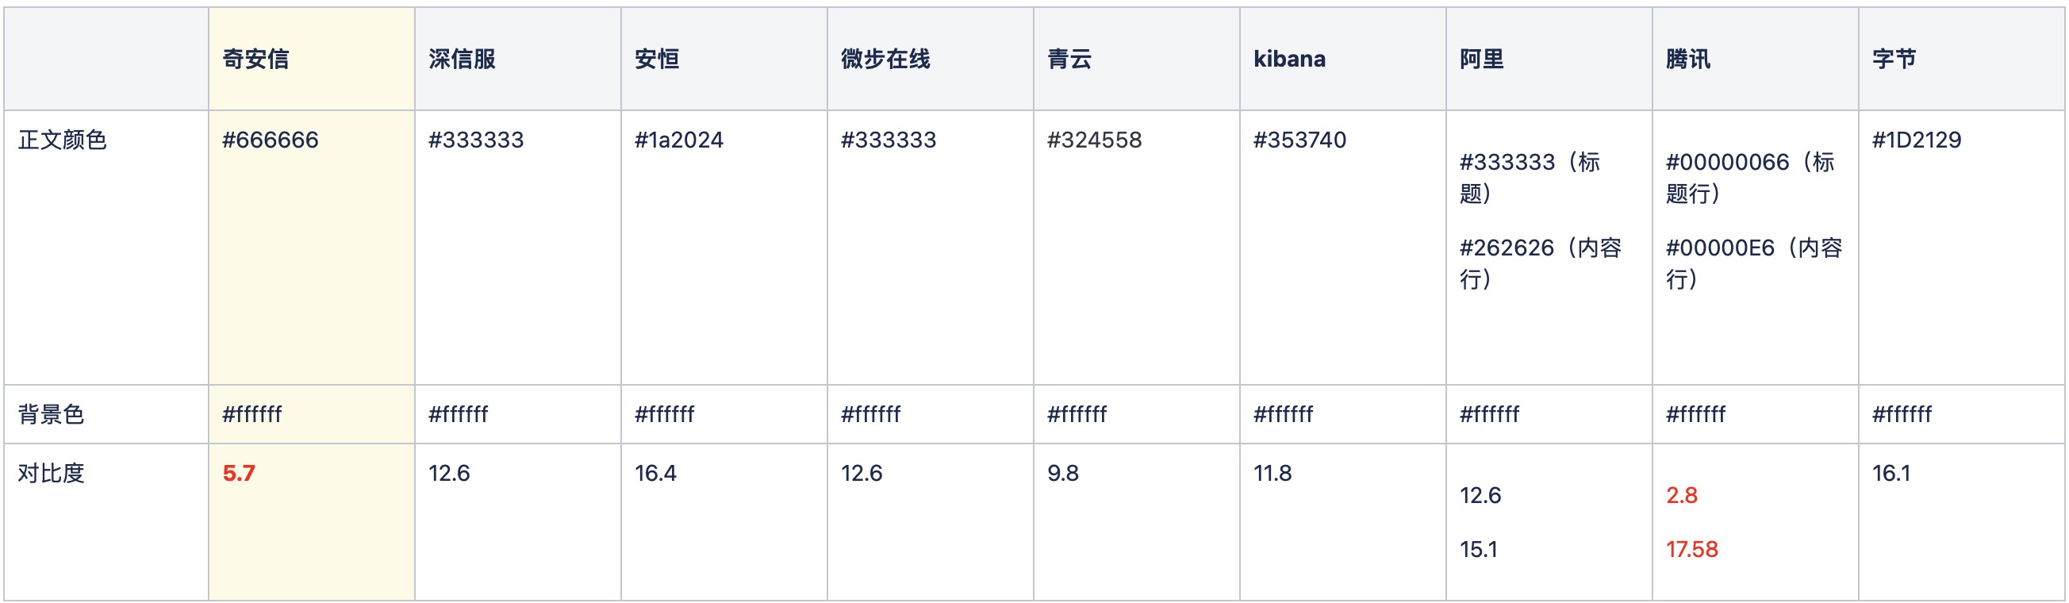The image size is (2069, 603).
Task: Click the #324558 color value under 青云
Action: click(1094, 140)
